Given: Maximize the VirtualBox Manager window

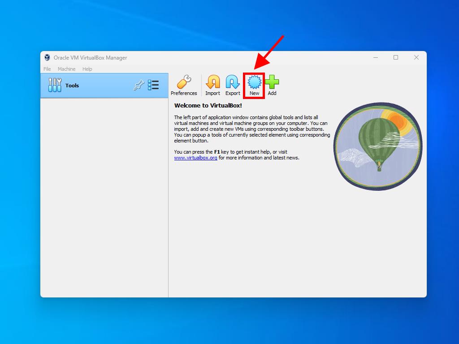Looking at the screenshot, I should (x=396, y=57).
